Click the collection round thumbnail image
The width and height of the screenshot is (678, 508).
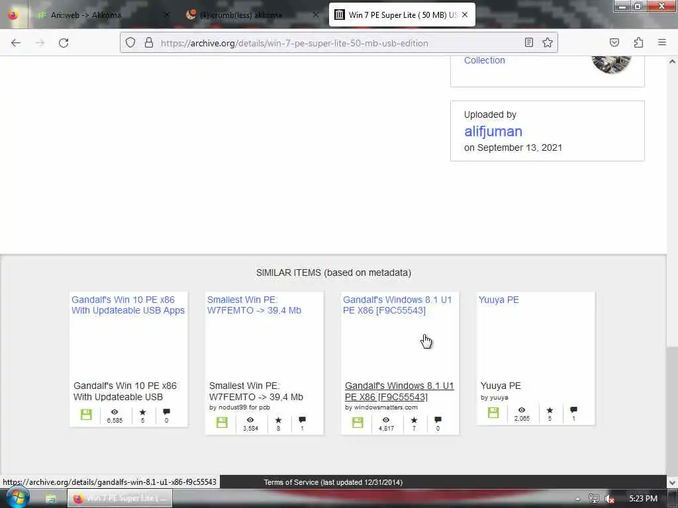click(611, 65)
